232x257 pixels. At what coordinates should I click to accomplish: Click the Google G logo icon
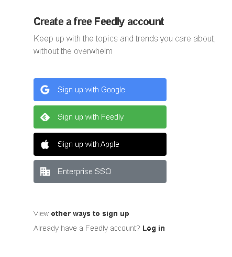(x=45, y=90)
